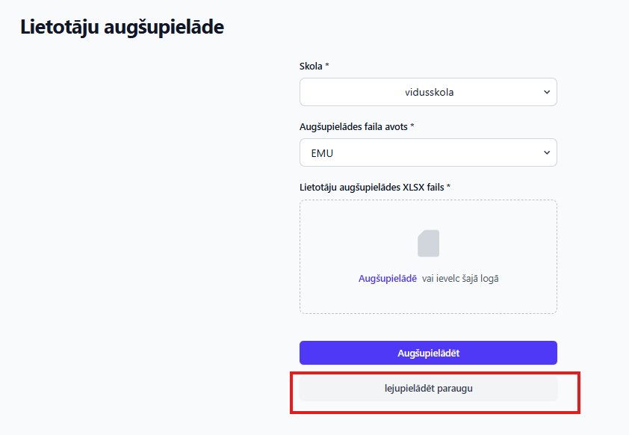Click the purple Augšupielādē link
Screen dimensions: 629x435
tap(388, 279)
